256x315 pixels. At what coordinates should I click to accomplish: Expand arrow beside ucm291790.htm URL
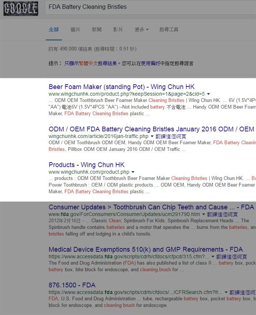click(204, 215)
